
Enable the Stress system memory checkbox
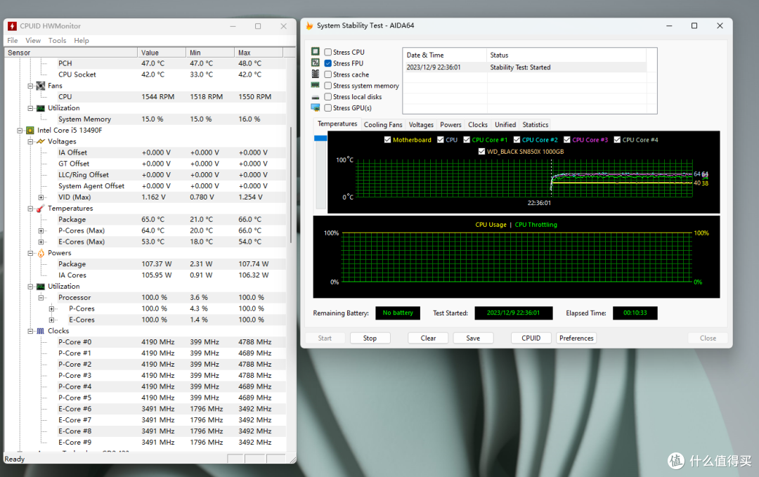(x=328, y=86)
